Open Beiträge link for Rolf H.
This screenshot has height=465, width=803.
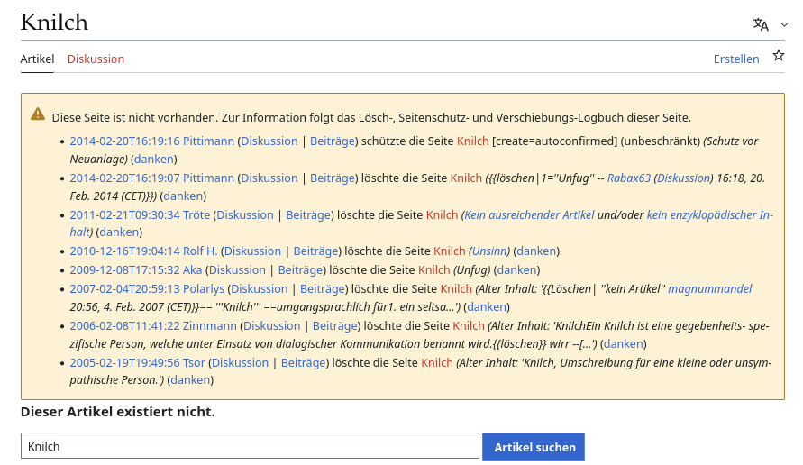[316, 251]
